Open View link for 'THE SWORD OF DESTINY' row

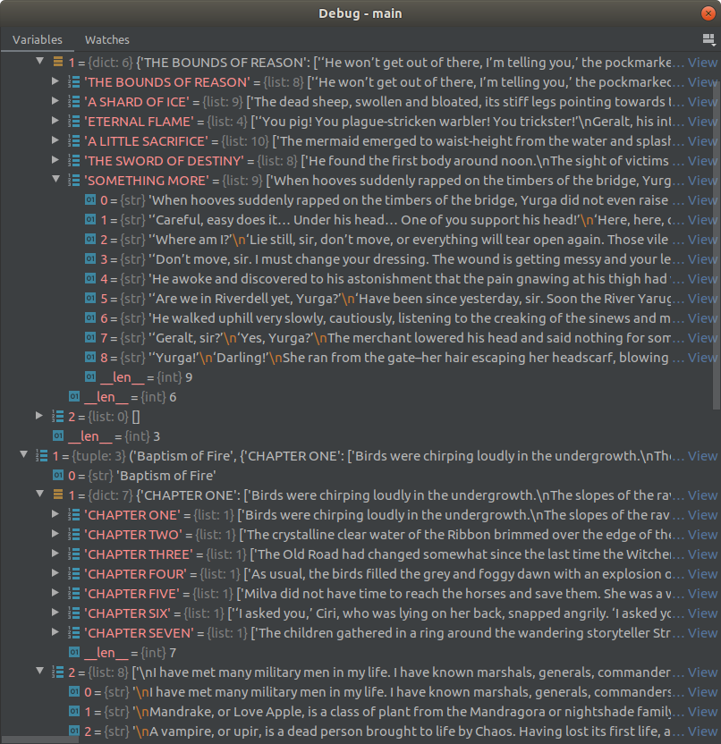point(702,161)
